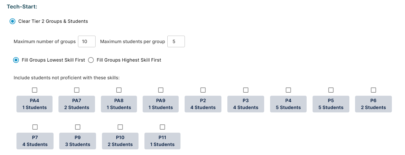Select the P10 2 Students tile
Image resolution: width=405 pixels, height=155 pixels.
120,141
